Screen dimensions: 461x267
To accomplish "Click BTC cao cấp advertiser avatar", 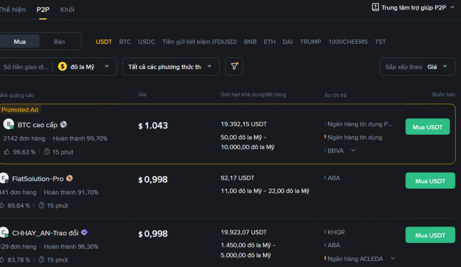I will point(9,125).
